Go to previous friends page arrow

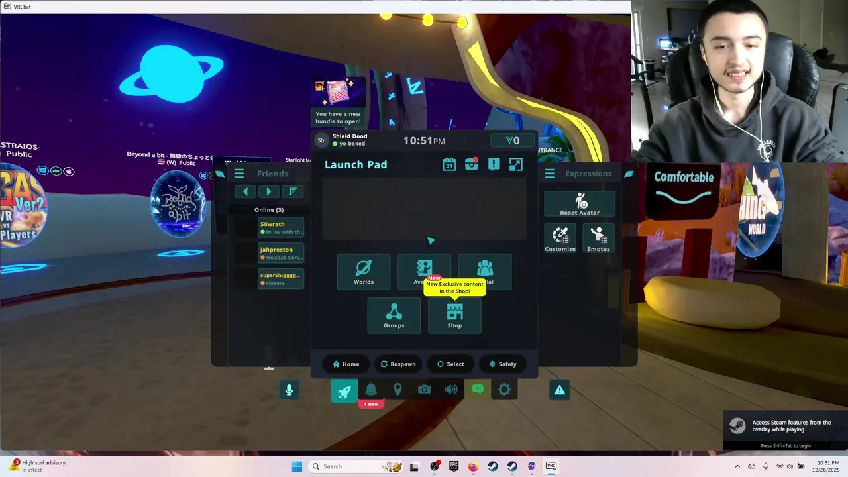coord(245,191)
